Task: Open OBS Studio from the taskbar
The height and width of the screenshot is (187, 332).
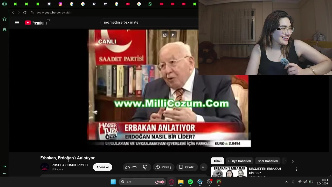Action: (x=209, y=182)
